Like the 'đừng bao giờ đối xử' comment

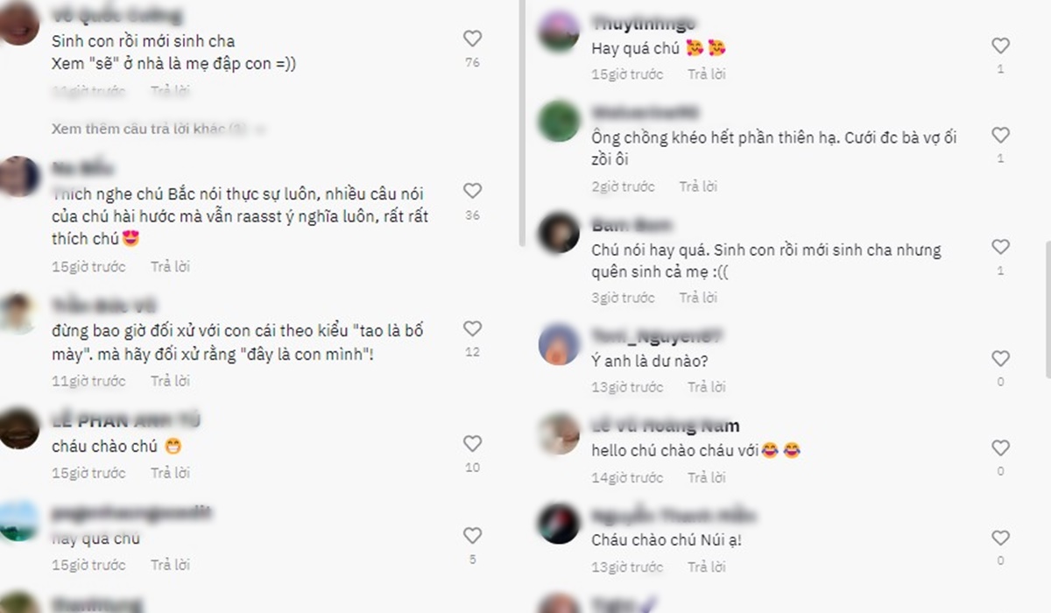(x=472, y=329)
